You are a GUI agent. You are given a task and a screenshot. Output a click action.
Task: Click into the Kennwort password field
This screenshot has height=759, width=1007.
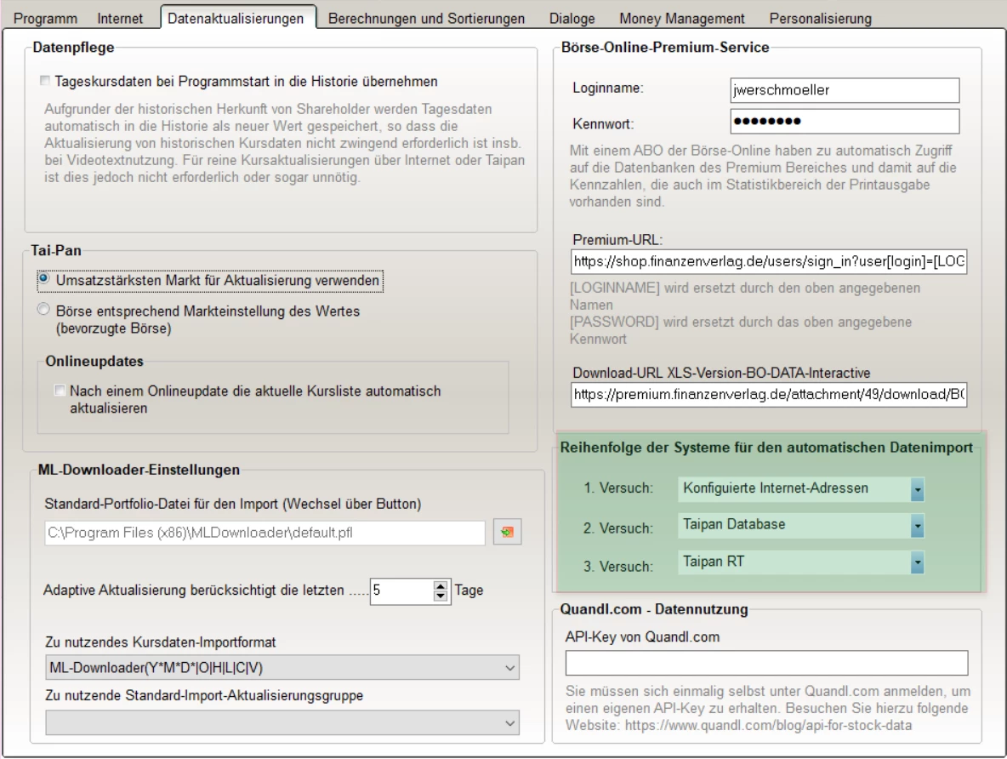point(845,121)
